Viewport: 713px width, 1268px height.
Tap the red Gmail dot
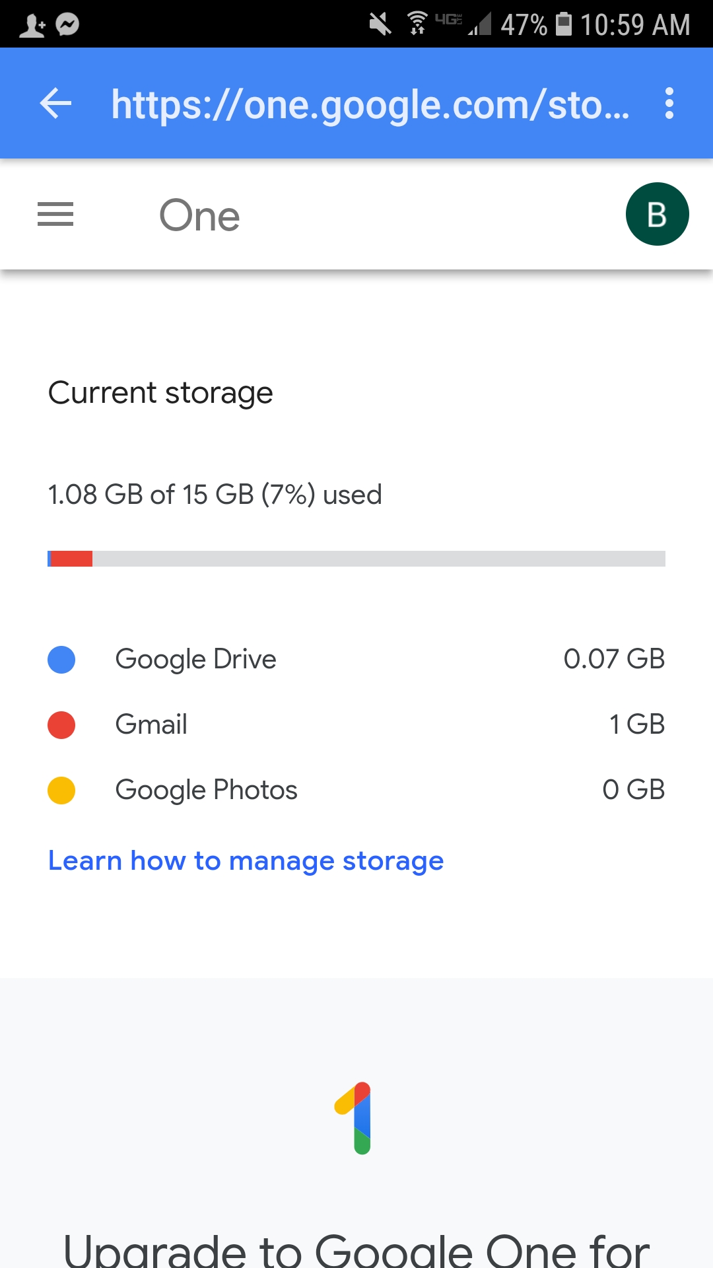click(61, 724)
